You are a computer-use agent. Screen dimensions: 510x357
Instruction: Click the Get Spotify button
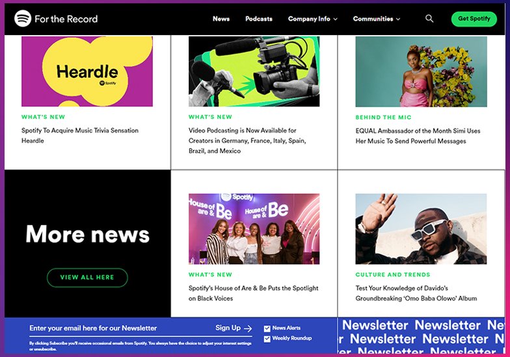tap(474, 19)
